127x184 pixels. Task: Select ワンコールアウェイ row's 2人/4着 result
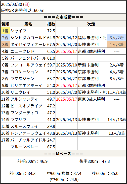click(117, 65)
